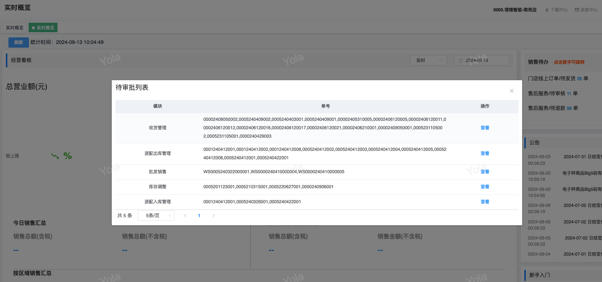The width and height of the screenshot is (602, 282).
Task: Close the 待审批列表 dialog
Action: pos(511,91)
